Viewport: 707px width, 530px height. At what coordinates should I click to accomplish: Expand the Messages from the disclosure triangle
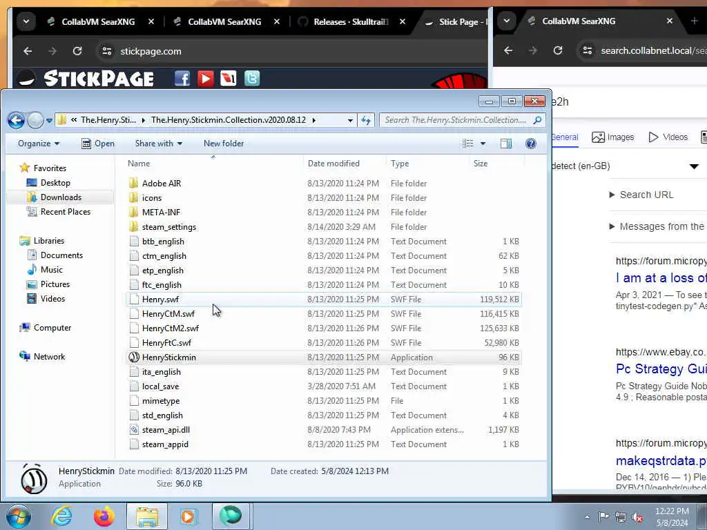(x=612, y=226)
